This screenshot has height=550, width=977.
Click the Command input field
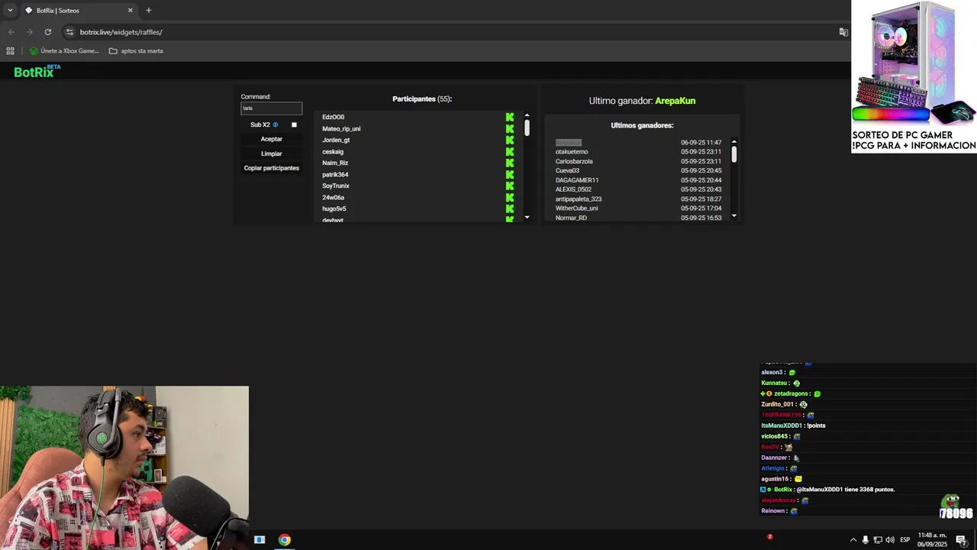[272, 108]
